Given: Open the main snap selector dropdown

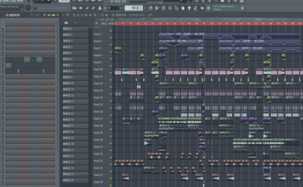Looking at the screenshot, I should (113, 8).
